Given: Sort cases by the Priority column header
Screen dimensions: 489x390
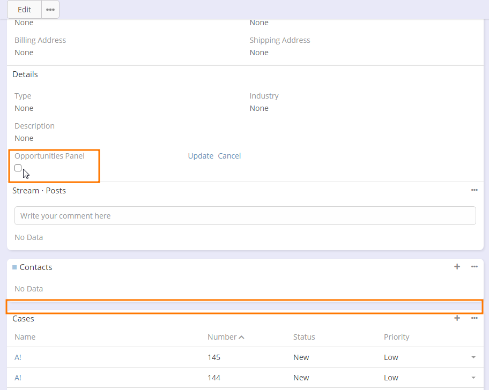Looking at the screenshot, I should coord(396,337).
